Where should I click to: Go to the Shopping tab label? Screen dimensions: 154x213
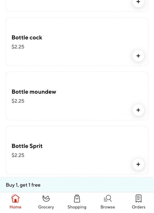point(77,207)
